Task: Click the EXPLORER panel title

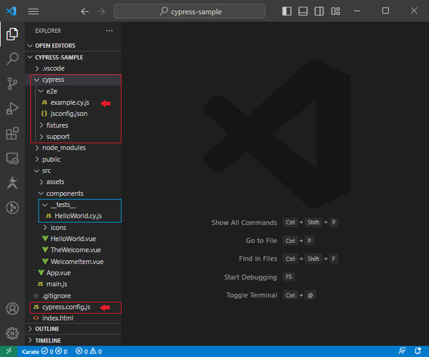Action: coord(48,30)
